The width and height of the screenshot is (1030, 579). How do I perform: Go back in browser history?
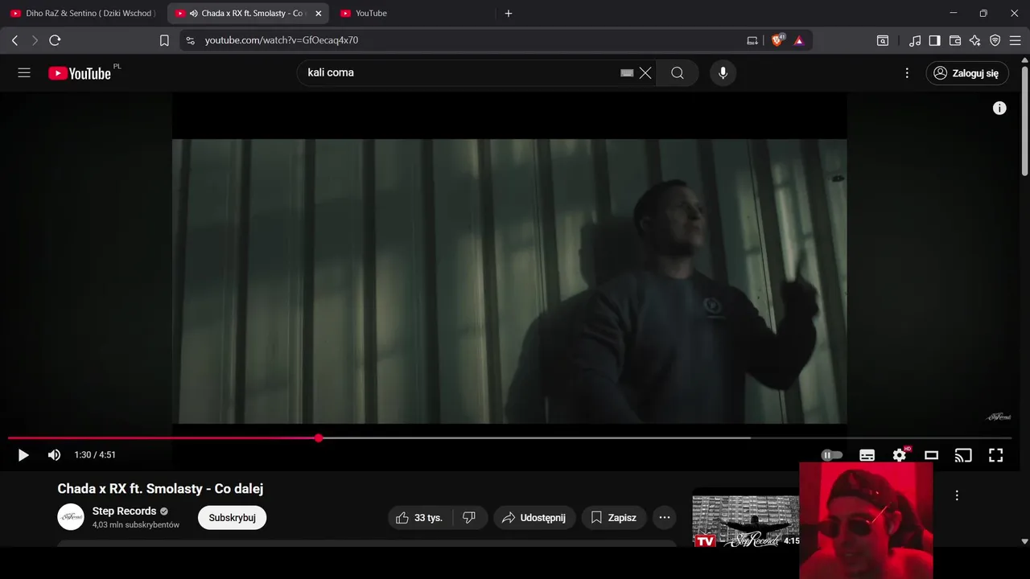pyautogui.click(x=14, y=40)
